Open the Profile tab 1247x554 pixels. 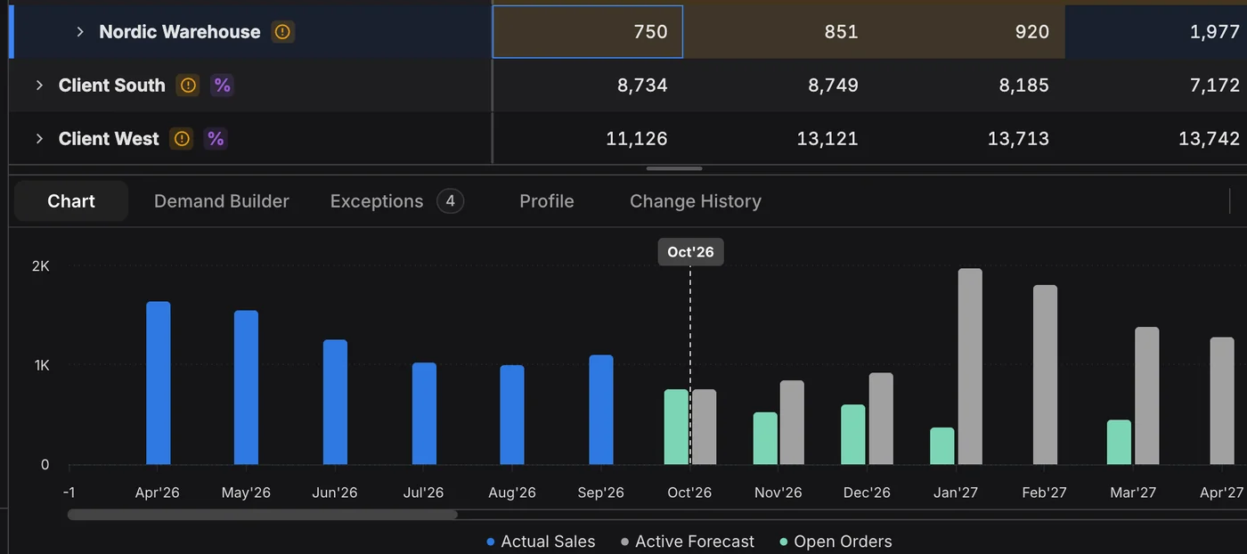pos(547,201)
